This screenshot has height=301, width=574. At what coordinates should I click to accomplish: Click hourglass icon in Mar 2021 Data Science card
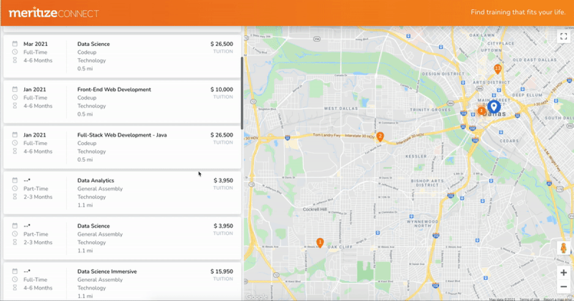(15, 60)
